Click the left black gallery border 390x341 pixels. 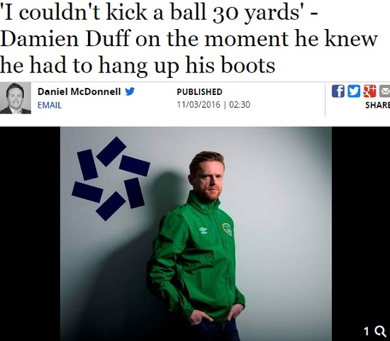(x=30, y=234)
